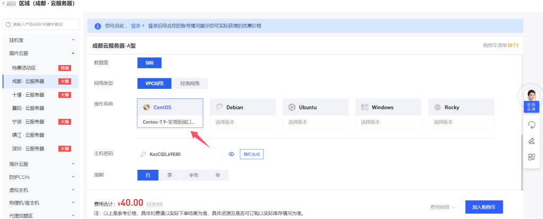Select the Windows logo icon
The width and height of the screenshot is (543, 219).
[364, 107]
